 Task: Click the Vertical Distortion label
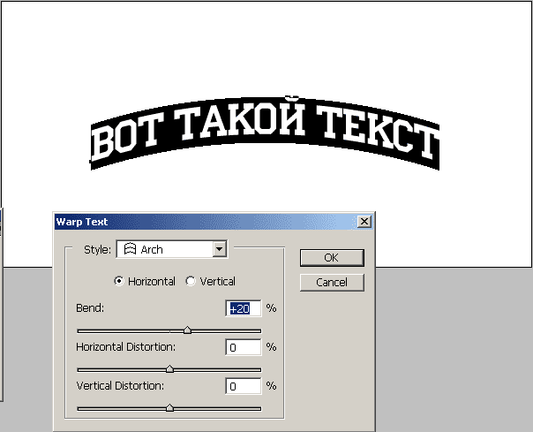[120, 385]
